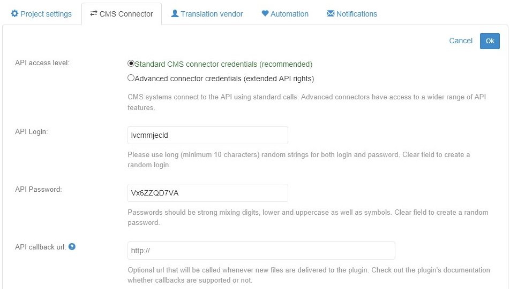Click the API callback url text box
This screenshot has height=289, width=510.
tap(261, 251)
